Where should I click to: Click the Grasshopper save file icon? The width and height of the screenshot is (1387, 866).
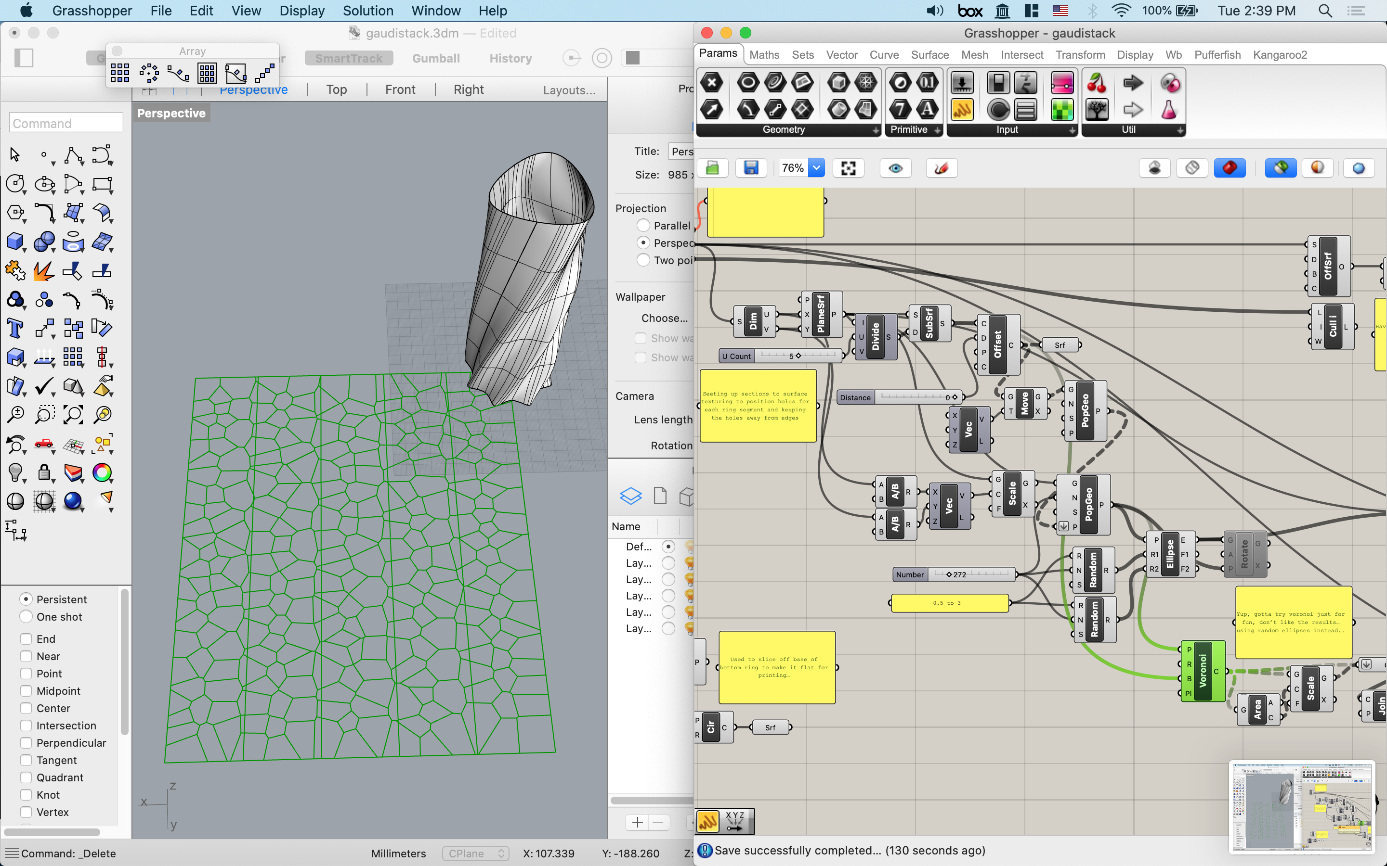click(x=751, y=168)
